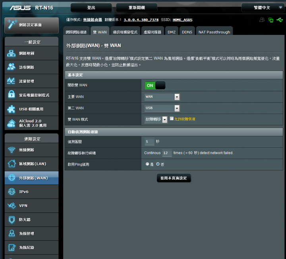Screen dimensions: 286x259
Task: Click the AiCloud 2.0 cloud icon
Action: pos(11,123)
